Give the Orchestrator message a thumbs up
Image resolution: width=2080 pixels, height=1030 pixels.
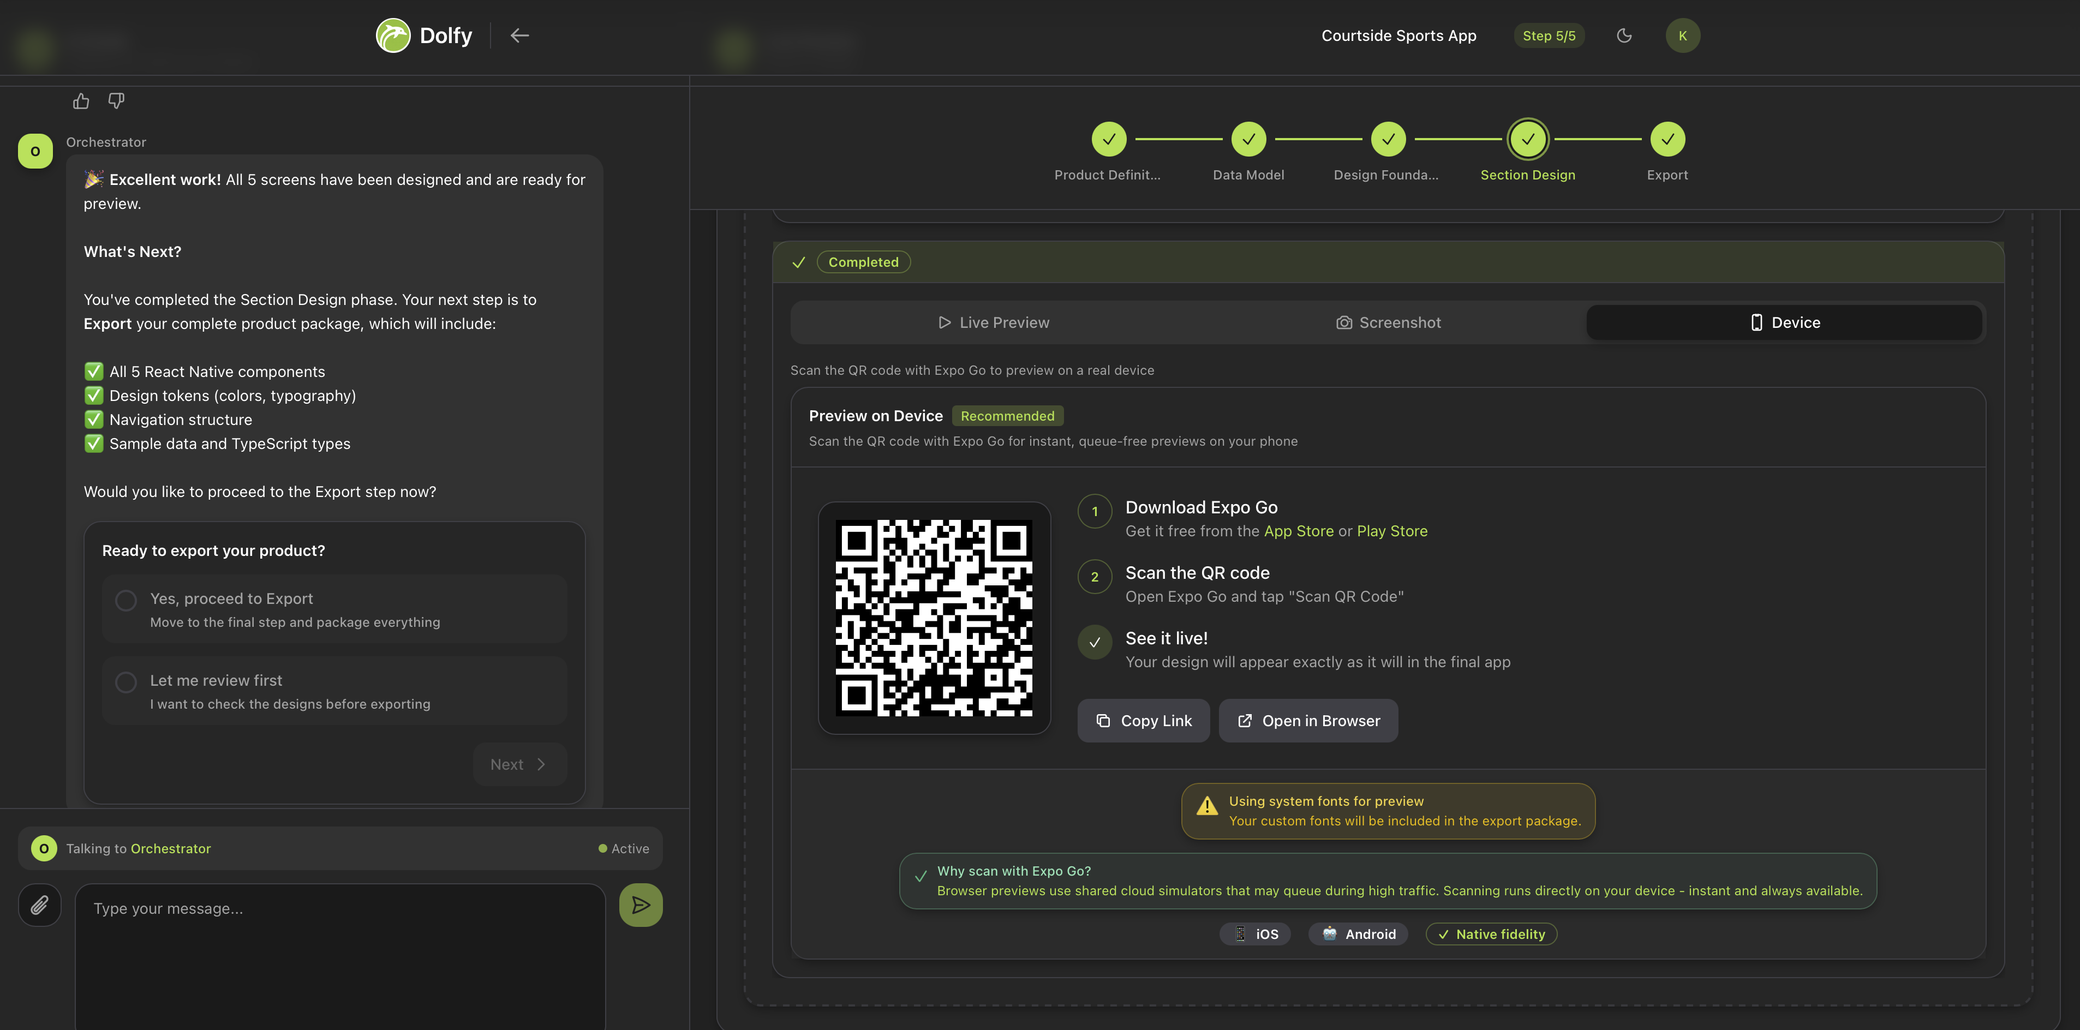coord(81,100)
